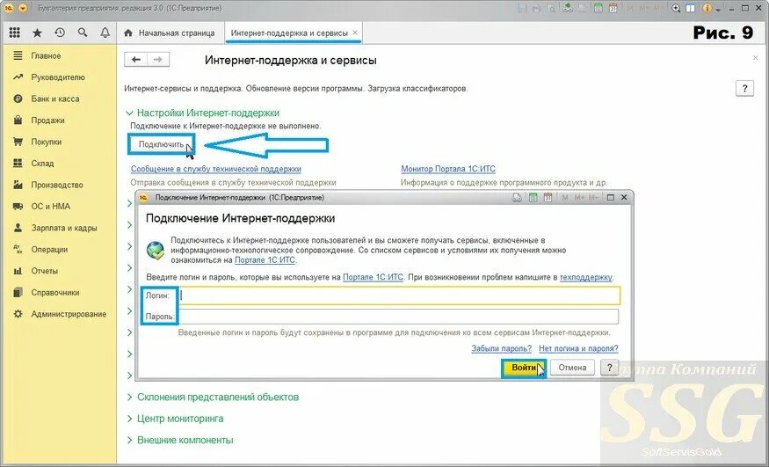
Task: Close the Интернет-поддержка form with small x
Action: click(755, 58)
